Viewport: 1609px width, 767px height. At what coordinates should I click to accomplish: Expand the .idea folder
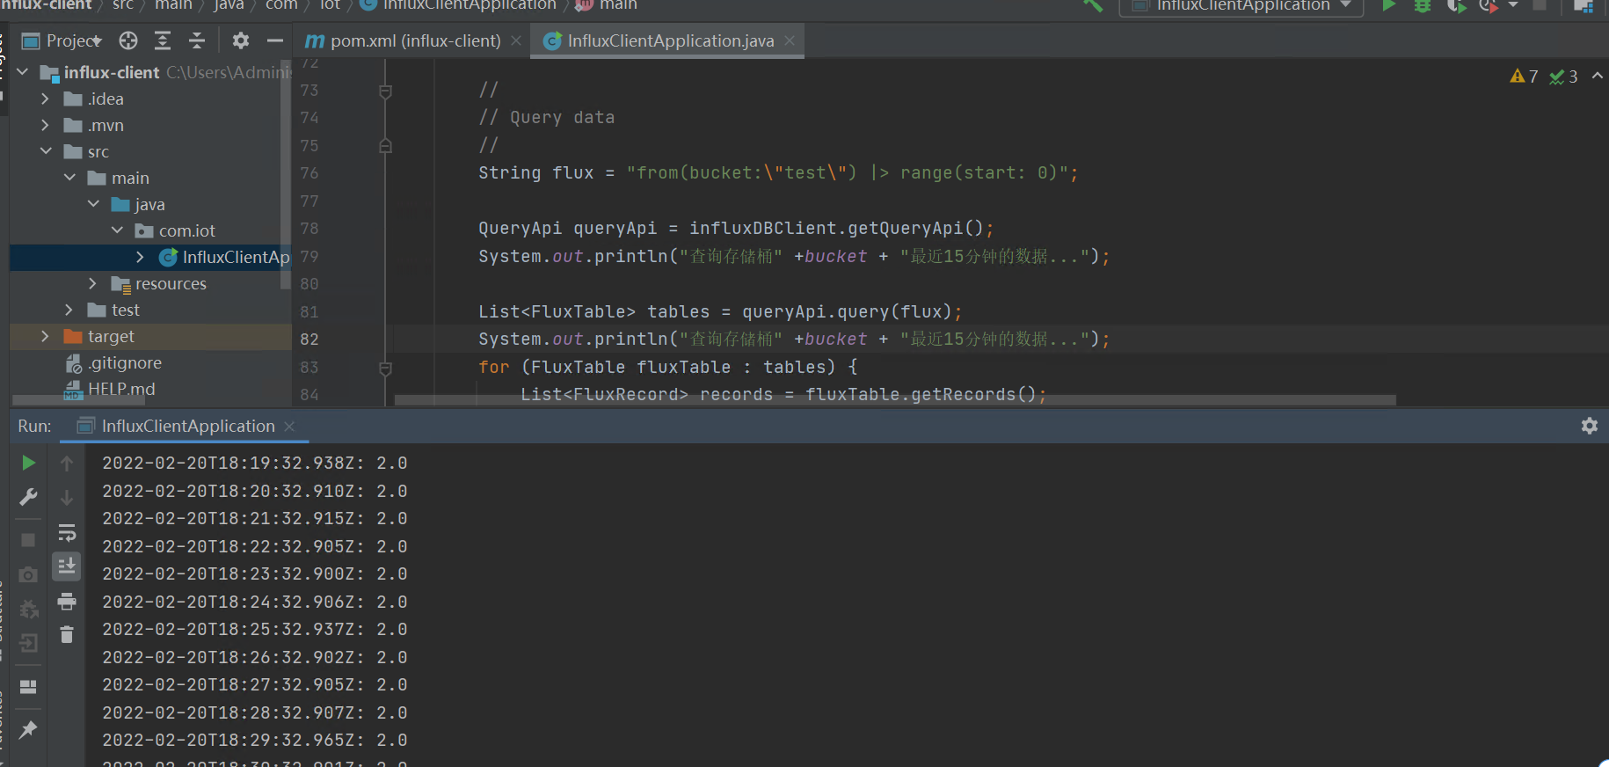tap(46, 99)
